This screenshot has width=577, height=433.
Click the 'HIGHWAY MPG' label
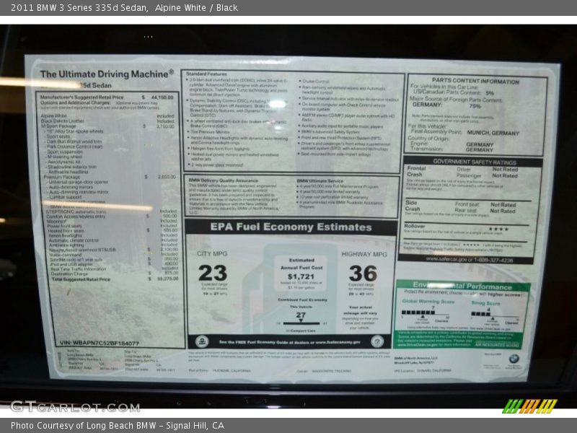pos(364,254)
